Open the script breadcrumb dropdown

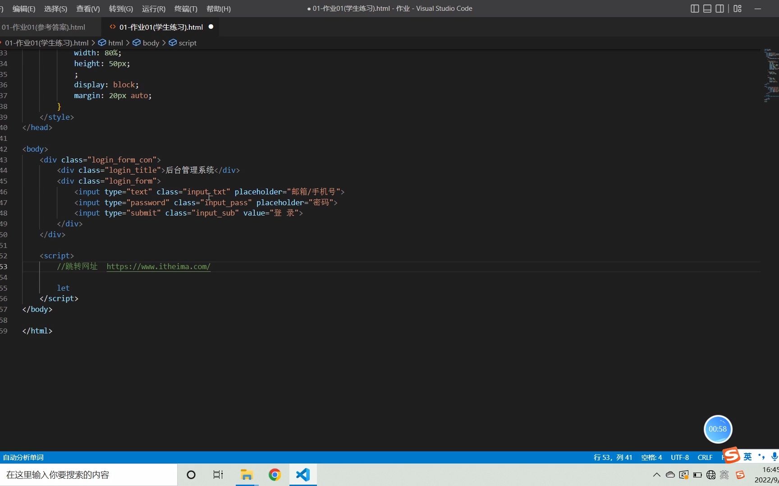pyautogui.click(x=188, y=43)
